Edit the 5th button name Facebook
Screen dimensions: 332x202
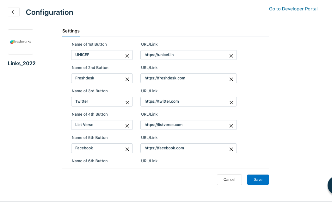click(102, 148)
